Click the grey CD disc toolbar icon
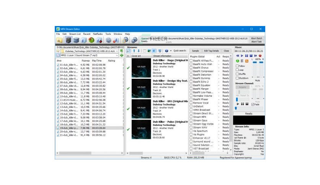320x185 pixels. (x=108, y=40)
